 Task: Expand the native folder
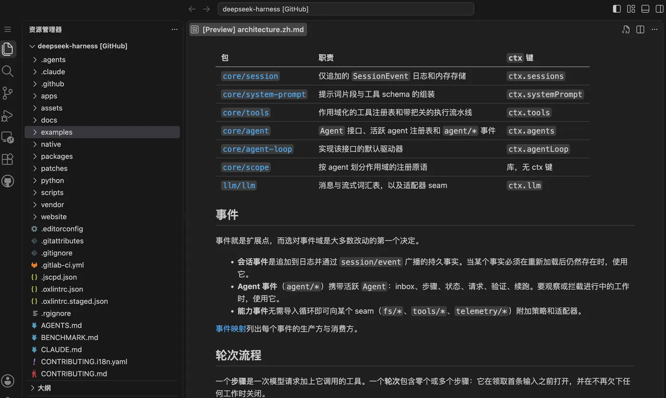[35, 144]
